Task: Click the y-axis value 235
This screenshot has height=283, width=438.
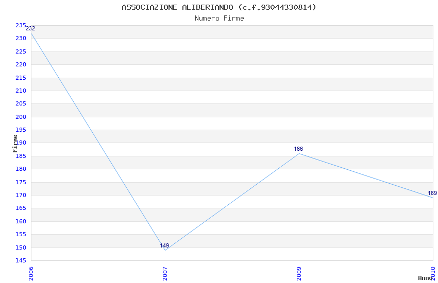Action: click(21, 25)
